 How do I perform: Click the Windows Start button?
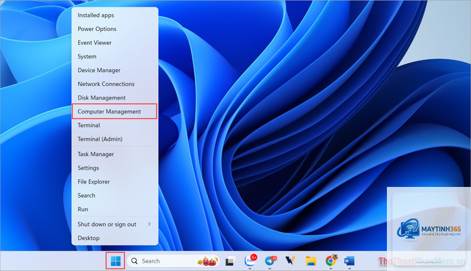click(115, 261)
